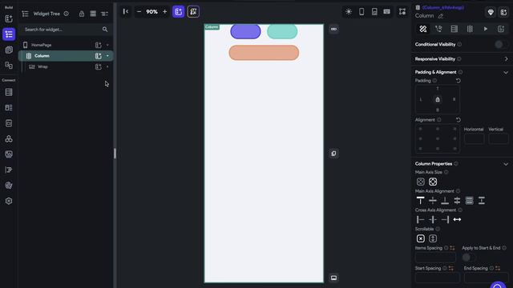
Task: Open the Storyboard sidebar icon
Action: (9, 66)
